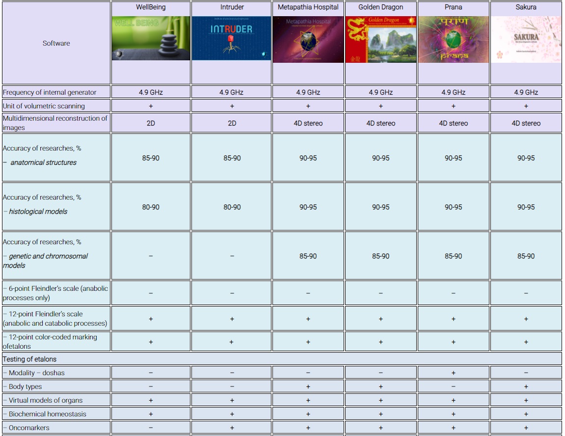Click Sakura's plus in Body types row

click(x=526, y=386)
